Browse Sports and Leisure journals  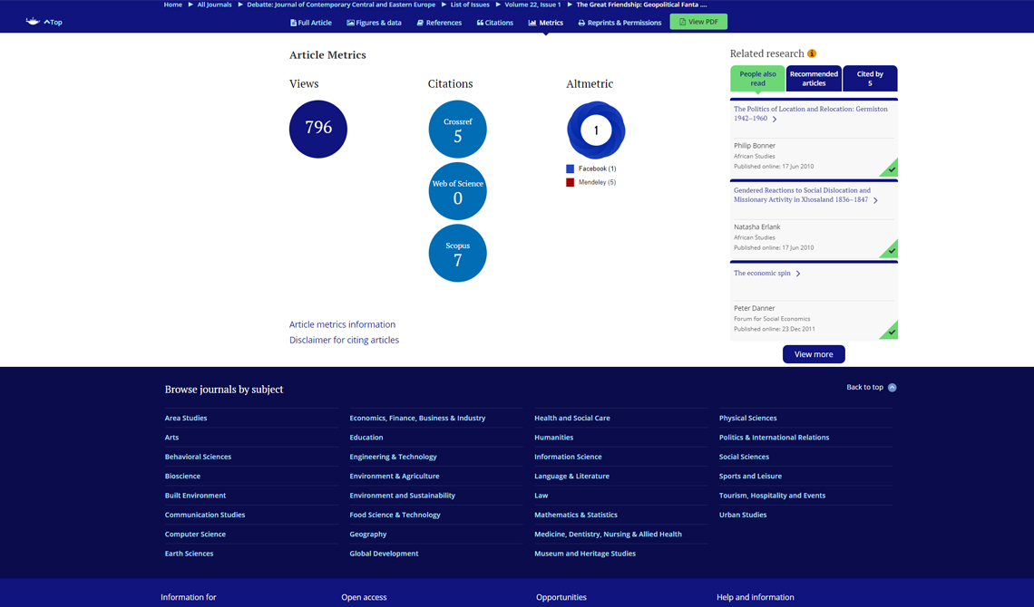click(x=750, y=476)
